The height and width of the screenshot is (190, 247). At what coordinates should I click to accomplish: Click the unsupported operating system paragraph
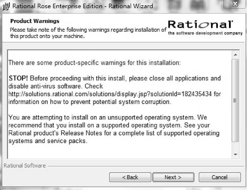(x=114, y=129)
